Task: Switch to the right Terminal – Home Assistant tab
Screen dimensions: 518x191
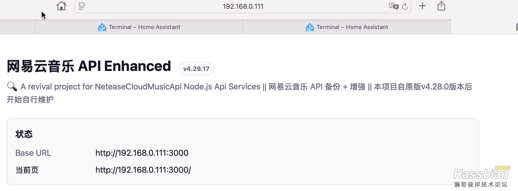Action: click(352, 27)
